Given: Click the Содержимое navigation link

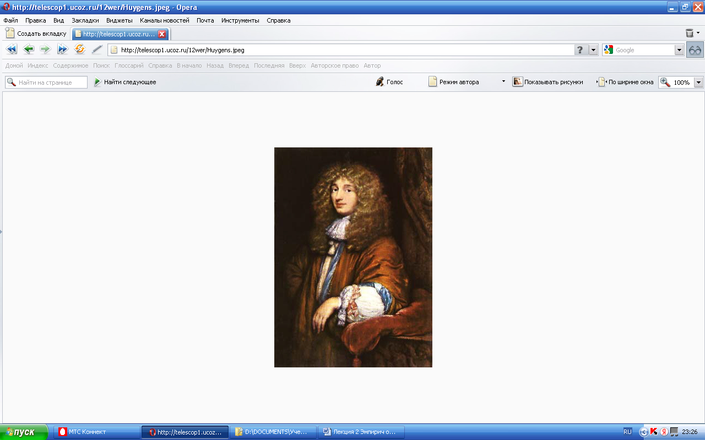Looking at the screenshot, I should coord(70,65).
